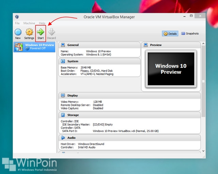This screenshot has width=218, height=174.
Task: Maximize the VirtualBox Manager window
Action: pos(191,16)
